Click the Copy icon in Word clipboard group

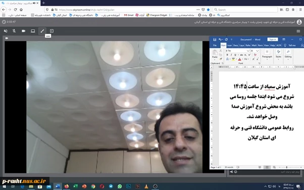(221, 55)
